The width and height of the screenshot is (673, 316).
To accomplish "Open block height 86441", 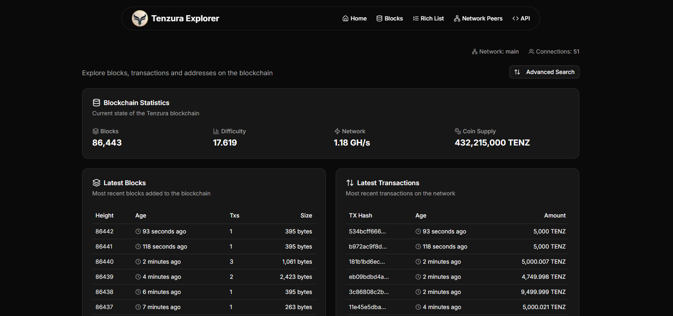I will [x=104, y=247].
